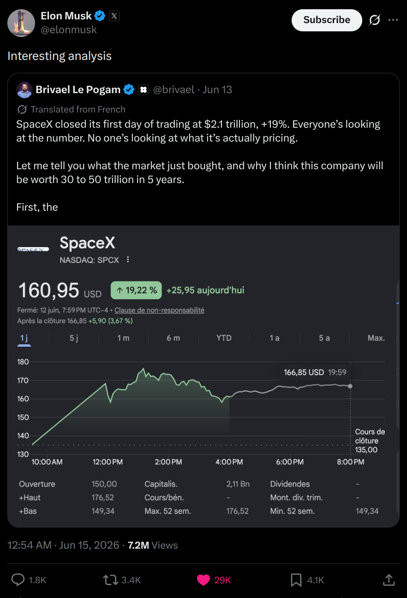This screenshot has height=598, width=407.
Task: Open the Grok explain-post icon beside Subscribe
Action: 375,20
